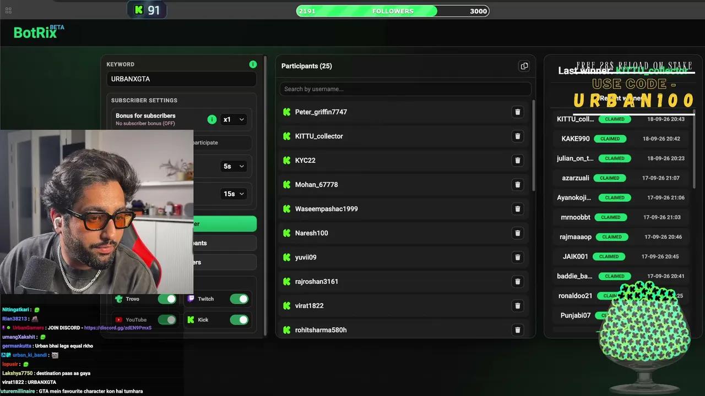Viewport: 705px width, 396px height.
Task: Click chat username germankutta
Action: point(17,346)
